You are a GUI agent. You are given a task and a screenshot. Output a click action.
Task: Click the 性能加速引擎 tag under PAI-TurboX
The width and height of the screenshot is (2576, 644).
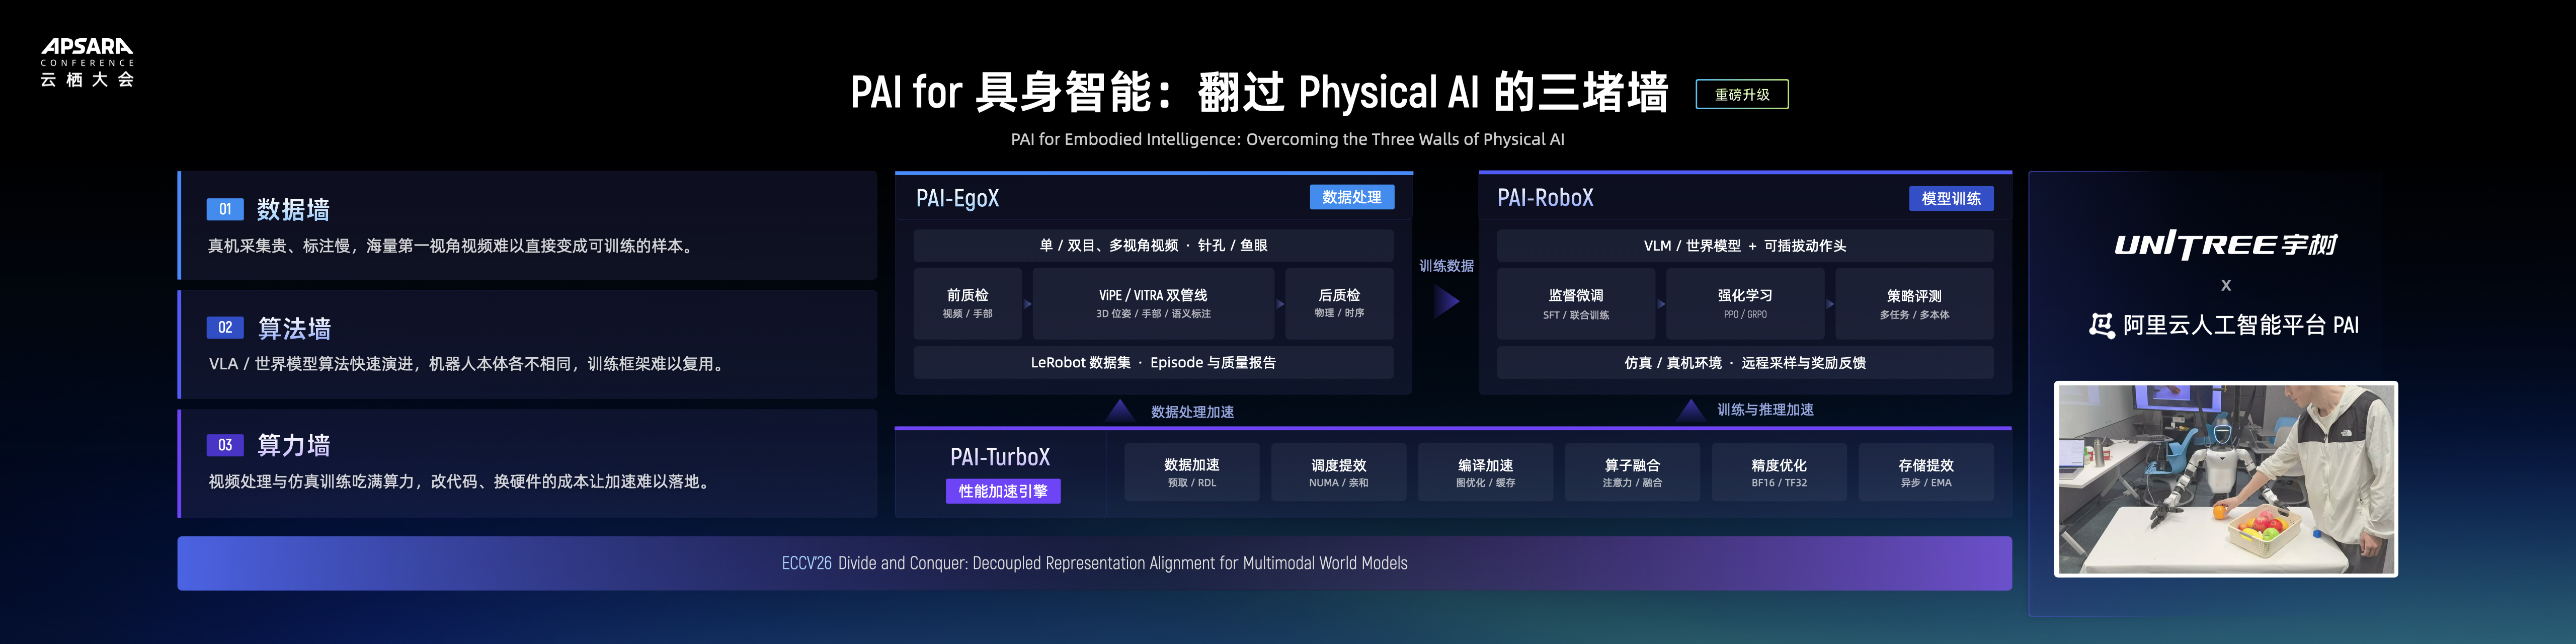click(1003, 491)
